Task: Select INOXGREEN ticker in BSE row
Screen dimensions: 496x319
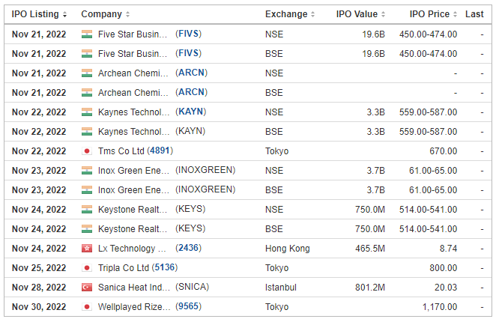Action: point(205,189)
